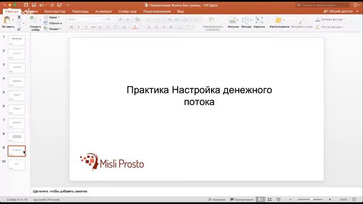
Task: Collapse the ribbon with the chevron
Action: 357,11
